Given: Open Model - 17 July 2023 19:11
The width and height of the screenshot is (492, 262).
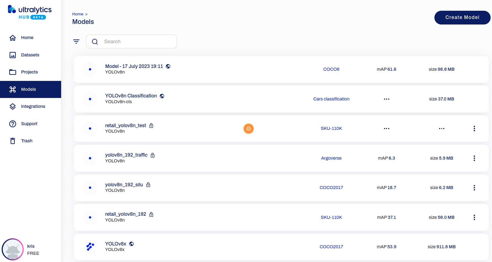Looking at the screenshot, I should tap(134, 66).
